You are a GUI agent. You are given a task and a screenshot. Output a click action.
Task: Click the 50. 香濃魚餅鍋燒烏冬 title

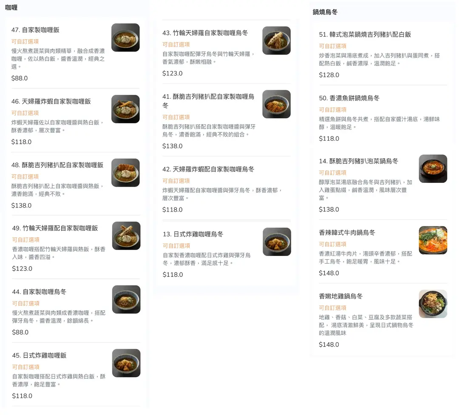pyautogui.click(x=349, y=98)
